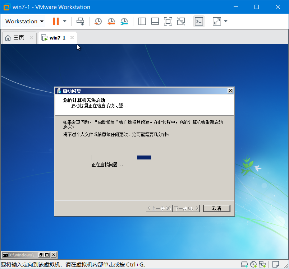Open the console view icon

click(x=199, y=21)
